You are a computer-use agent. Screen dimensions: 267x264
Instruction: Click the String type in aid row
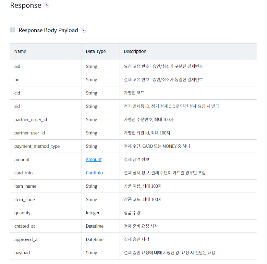pyautogui.click(x=91, y=66)
